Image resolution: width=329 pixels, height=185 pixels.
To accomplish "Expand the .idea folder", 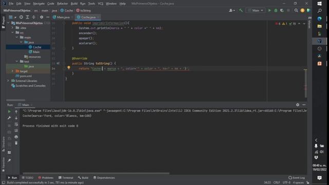I will tap(12, 28).
